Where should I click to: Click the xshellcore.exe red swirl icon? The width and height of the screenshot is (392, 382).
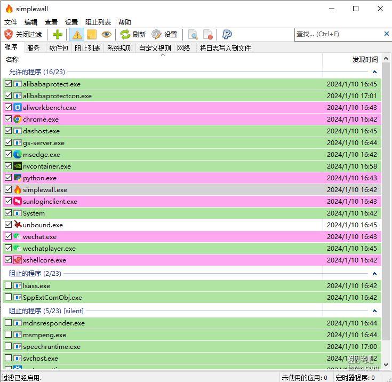tap(17, 260)
